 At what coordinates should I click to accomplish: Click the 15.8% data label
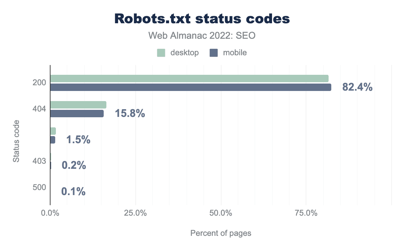pos(130,114)
